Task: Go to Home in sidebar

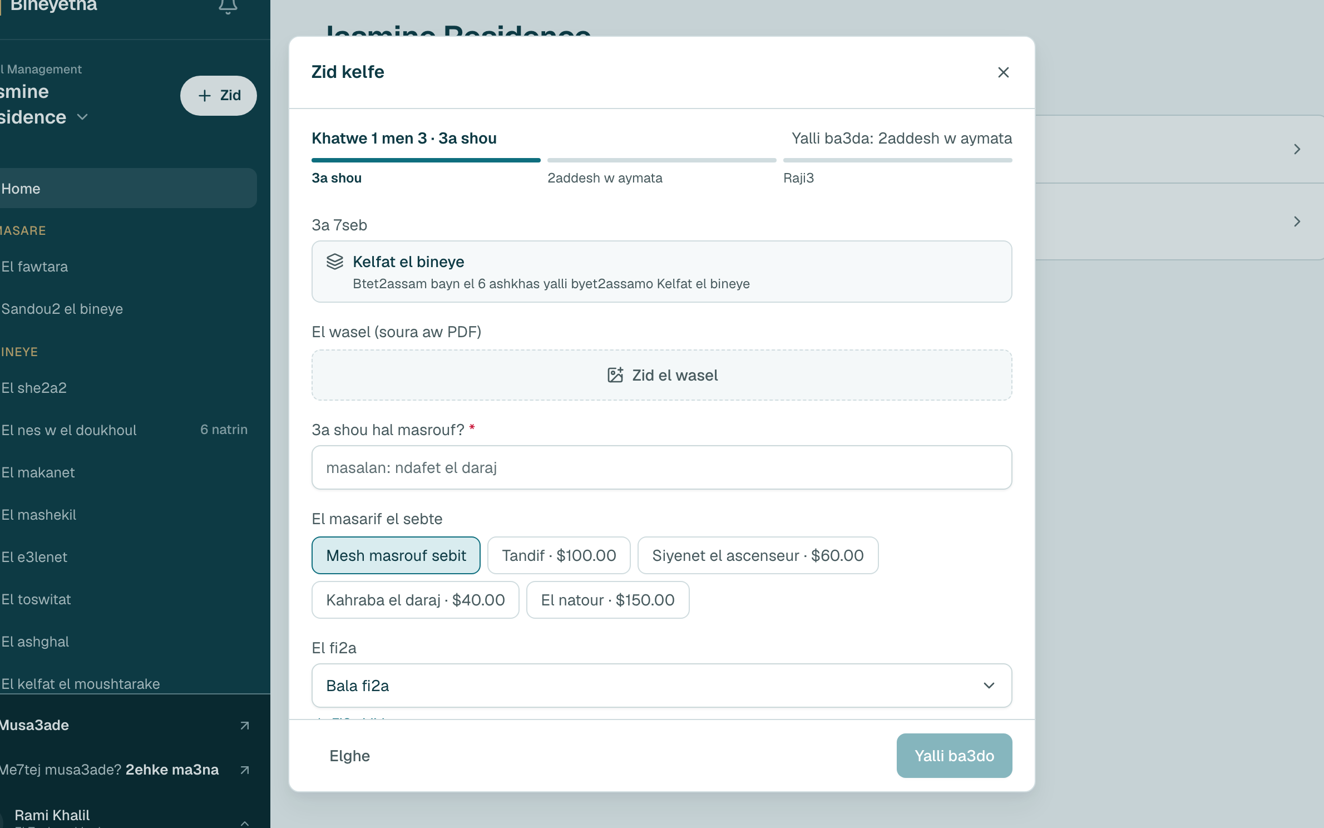Action: 128,189
